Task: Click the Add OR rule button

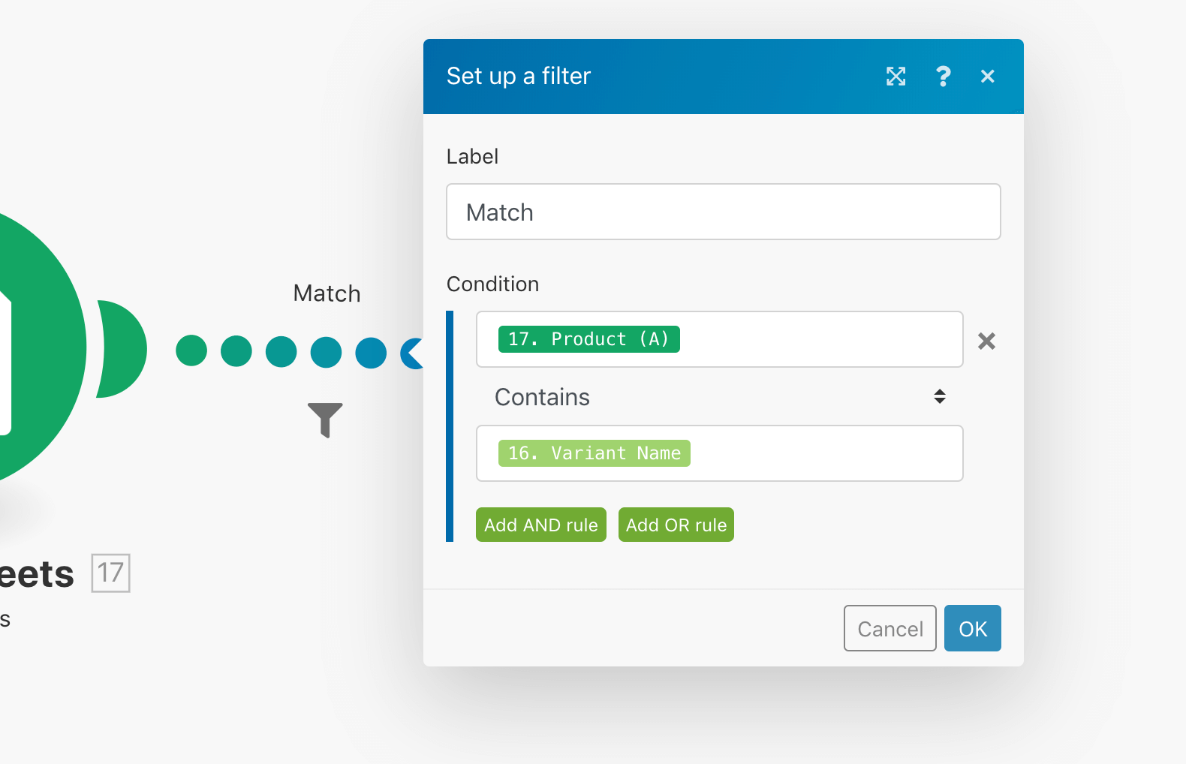Action: (676, 525)
